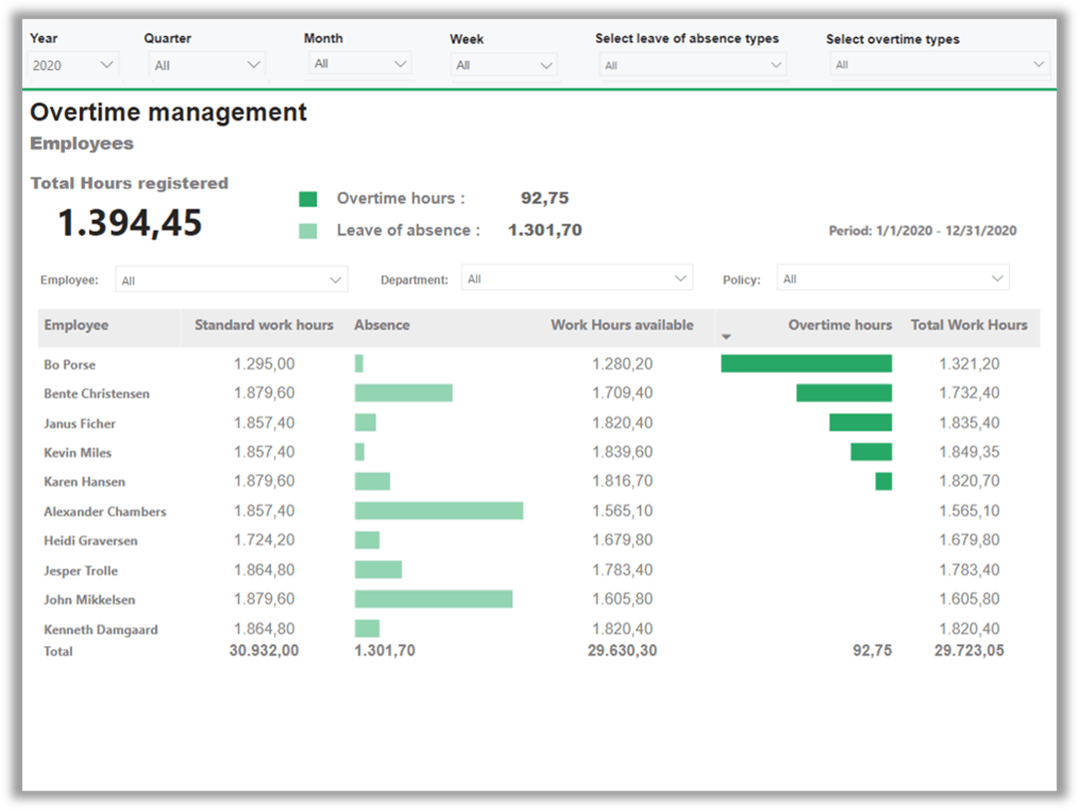This screenshot has width=1079, height=810.
Task: Select Janus Ficher's absence bar
Action: point(365,422)
